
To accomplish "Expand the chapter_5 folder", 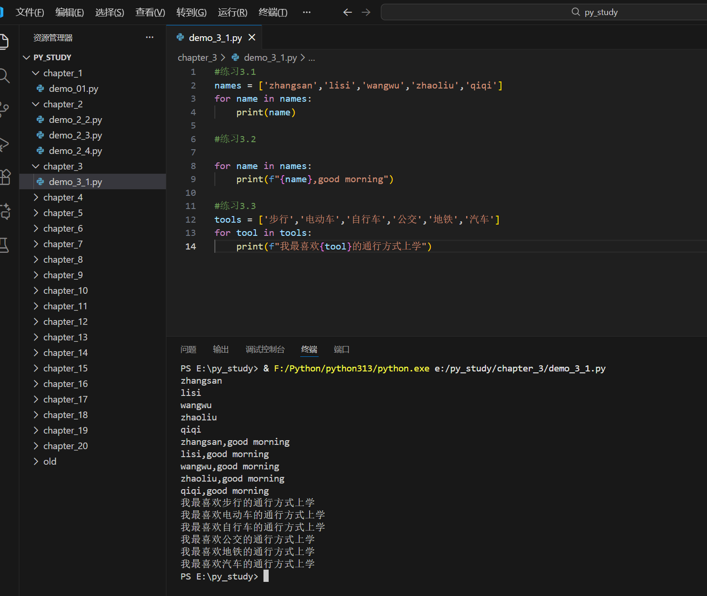I will tap(92, 213).
